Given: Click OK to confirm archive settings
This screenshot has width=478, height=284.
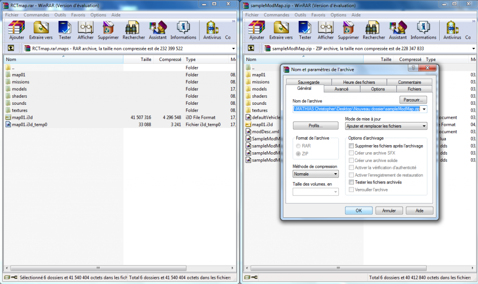Looking at the screenshot, I should click(x=358, y=210).
